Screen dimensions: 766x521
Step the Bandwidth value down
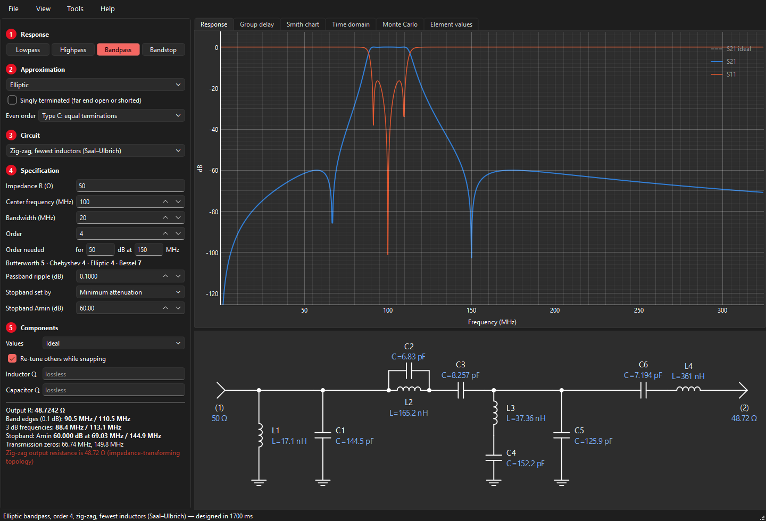coord(178,218)
